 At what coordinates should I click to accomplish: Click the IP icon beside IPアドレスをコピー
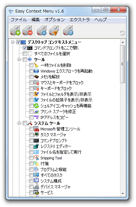tap(36, 117)
